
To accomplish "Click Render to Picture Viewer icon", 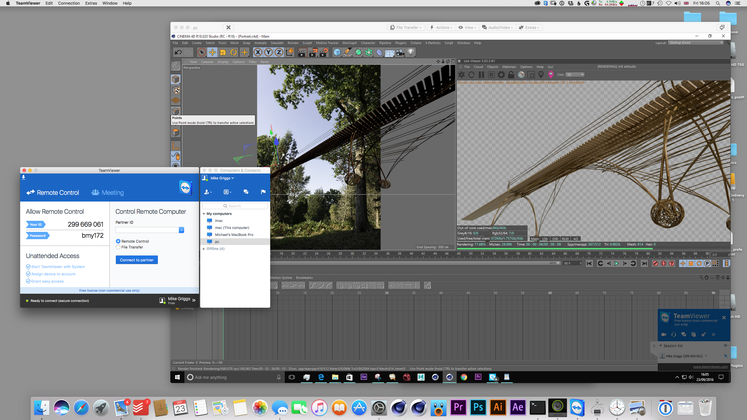I will point(313,52).
